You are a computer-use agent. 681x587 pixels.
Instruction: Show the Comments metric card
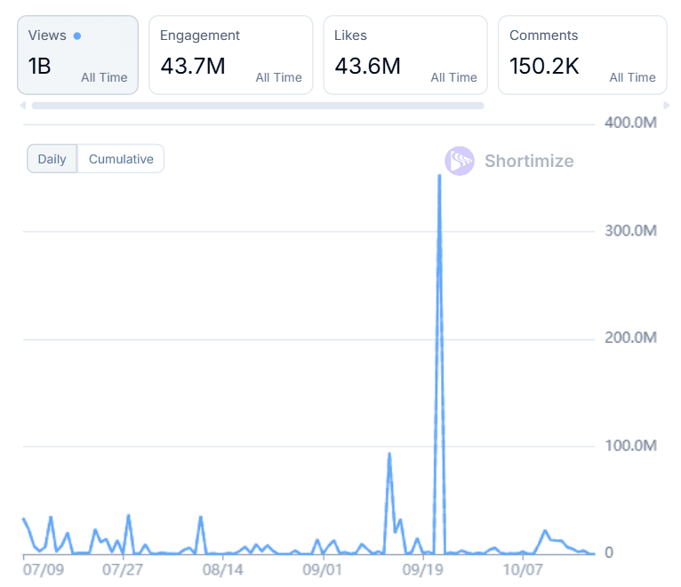pyautogui.click(x=581, y=54)
